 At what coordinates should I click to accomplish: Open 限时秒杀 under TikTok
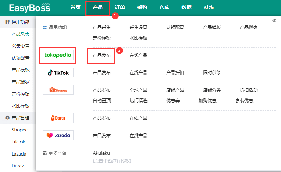[212, 73]
